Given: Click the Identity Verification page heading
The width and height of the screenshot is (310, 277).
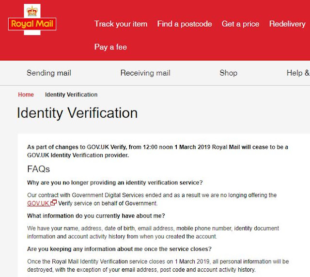Looking at the screenshot, I should pos(77,113).
